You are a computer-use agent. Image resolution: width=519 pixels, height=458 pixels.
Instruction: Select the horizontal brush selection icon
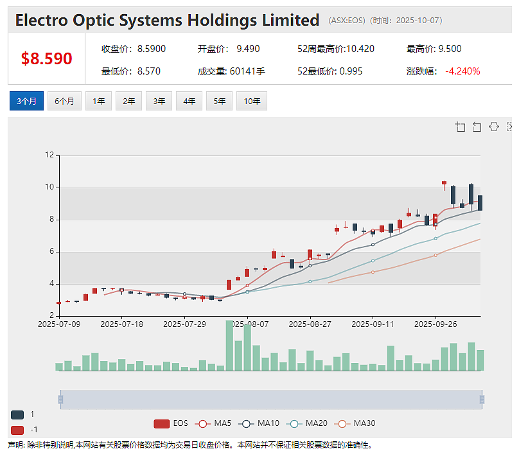(x=493, y=127)
